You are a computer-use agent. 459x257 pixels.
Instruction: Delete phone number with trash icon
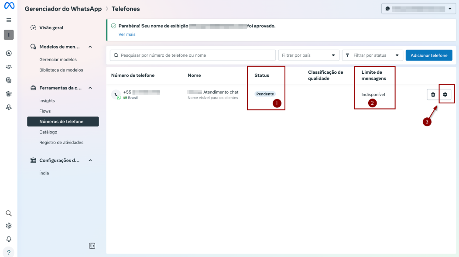(x=433, y=94)
